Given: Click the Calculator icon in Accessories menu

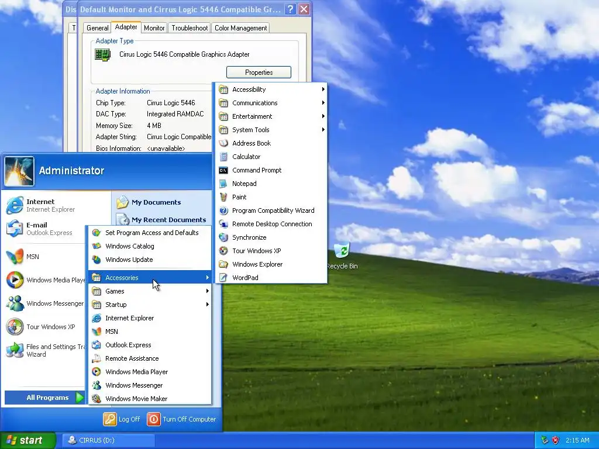Looking at the screenshot, I should pos(223,157).
